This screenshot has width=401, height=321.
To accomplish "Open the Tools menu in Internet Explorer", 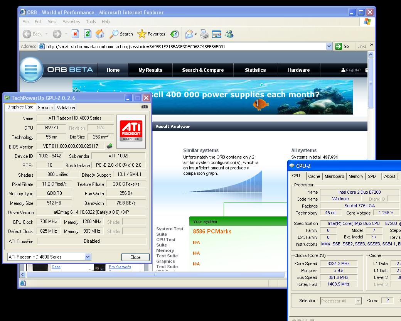I will (91, 22).
